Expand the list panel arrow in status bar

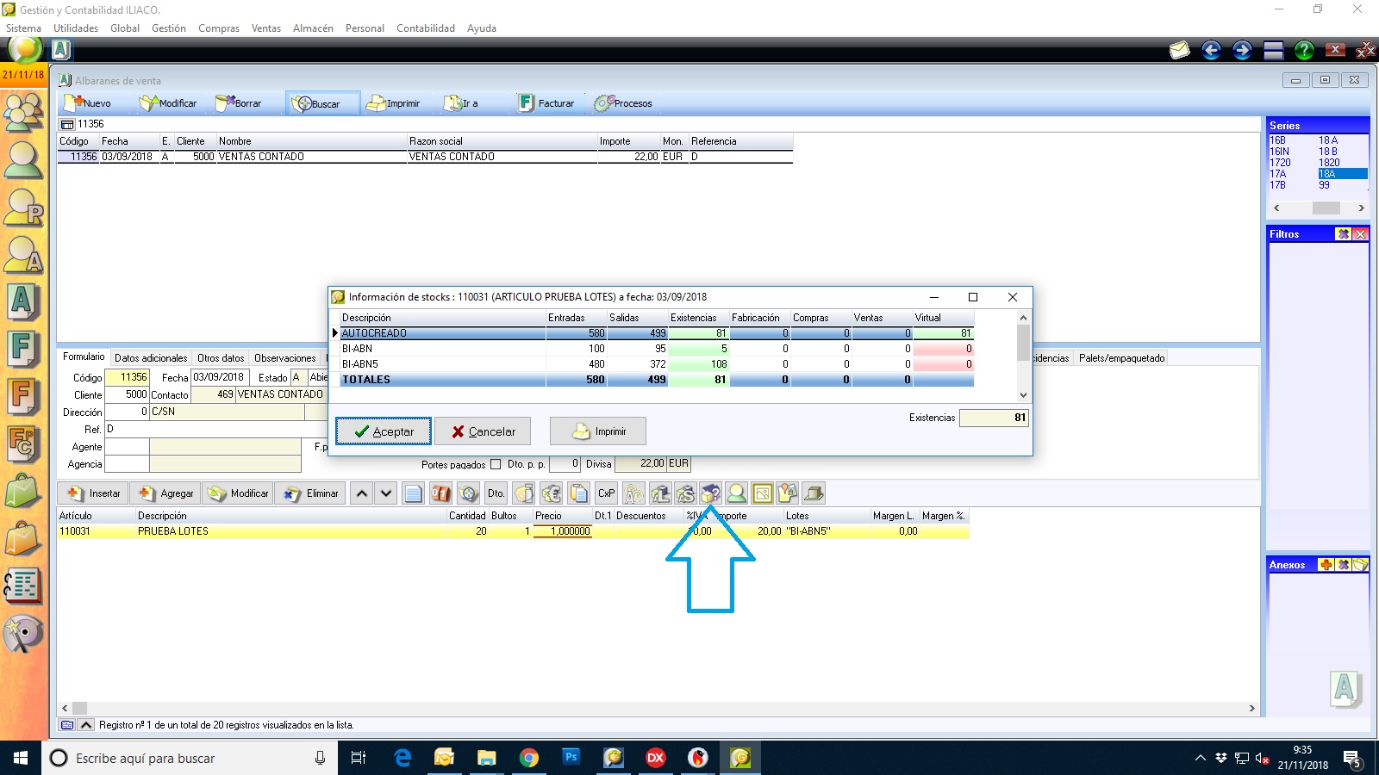click(x=86, y=725)
